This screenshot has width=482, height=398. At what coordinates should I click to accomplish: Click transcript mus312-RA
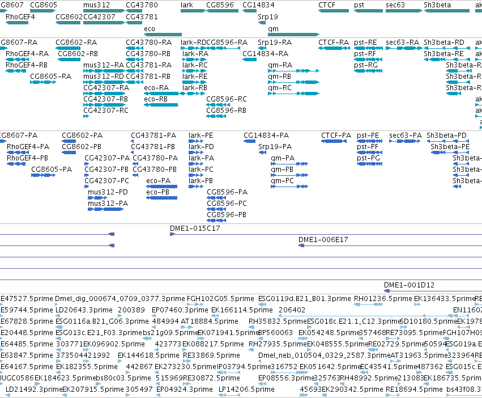pyautogui.click(x=104, y=65)
